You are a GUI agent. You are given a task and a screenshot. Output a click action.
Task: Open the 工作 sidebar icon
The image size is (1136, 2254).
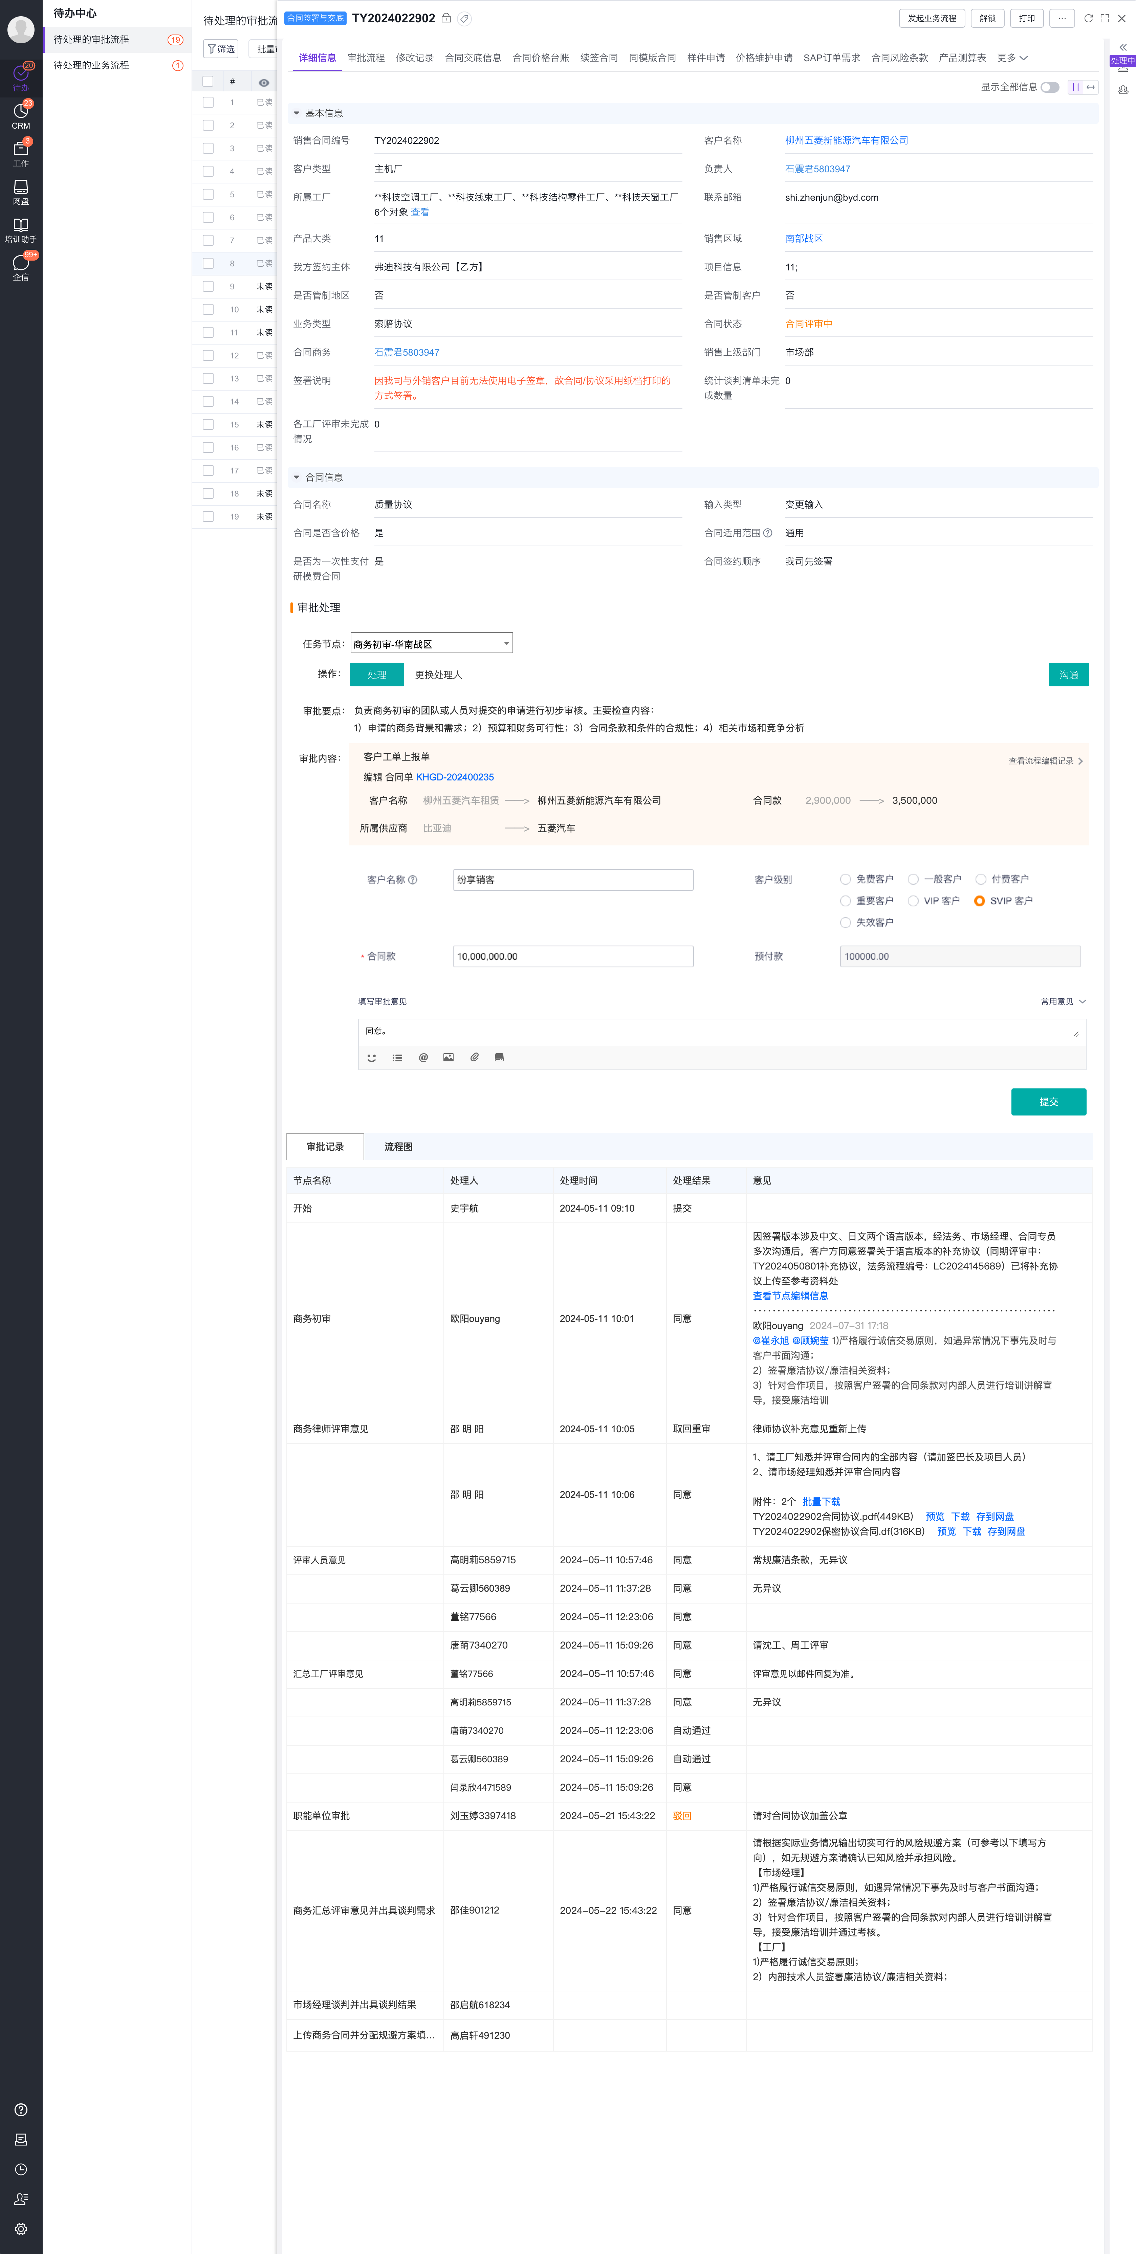pos(21,153)
